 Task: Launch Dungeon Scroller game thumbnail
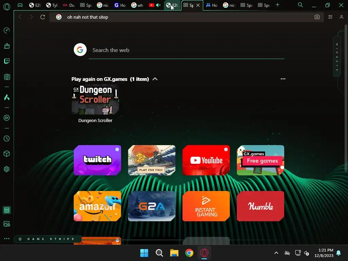pos(95,100)
